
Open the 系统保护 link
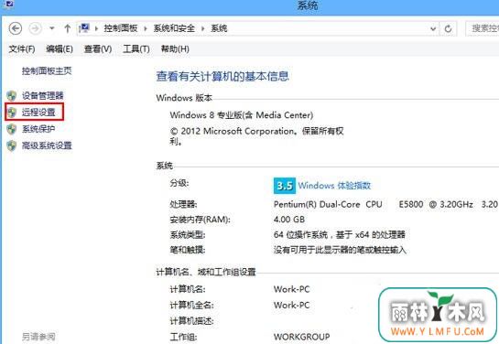pyautogui.click(x=38, y=129)
